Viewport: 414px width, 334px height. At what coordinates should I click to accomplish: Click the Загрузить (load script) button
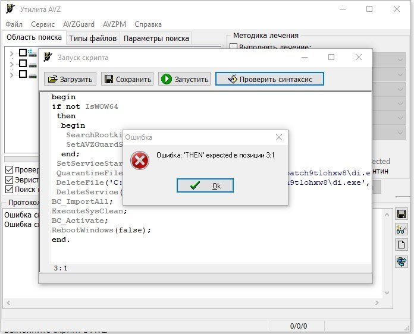pos(70,79)
